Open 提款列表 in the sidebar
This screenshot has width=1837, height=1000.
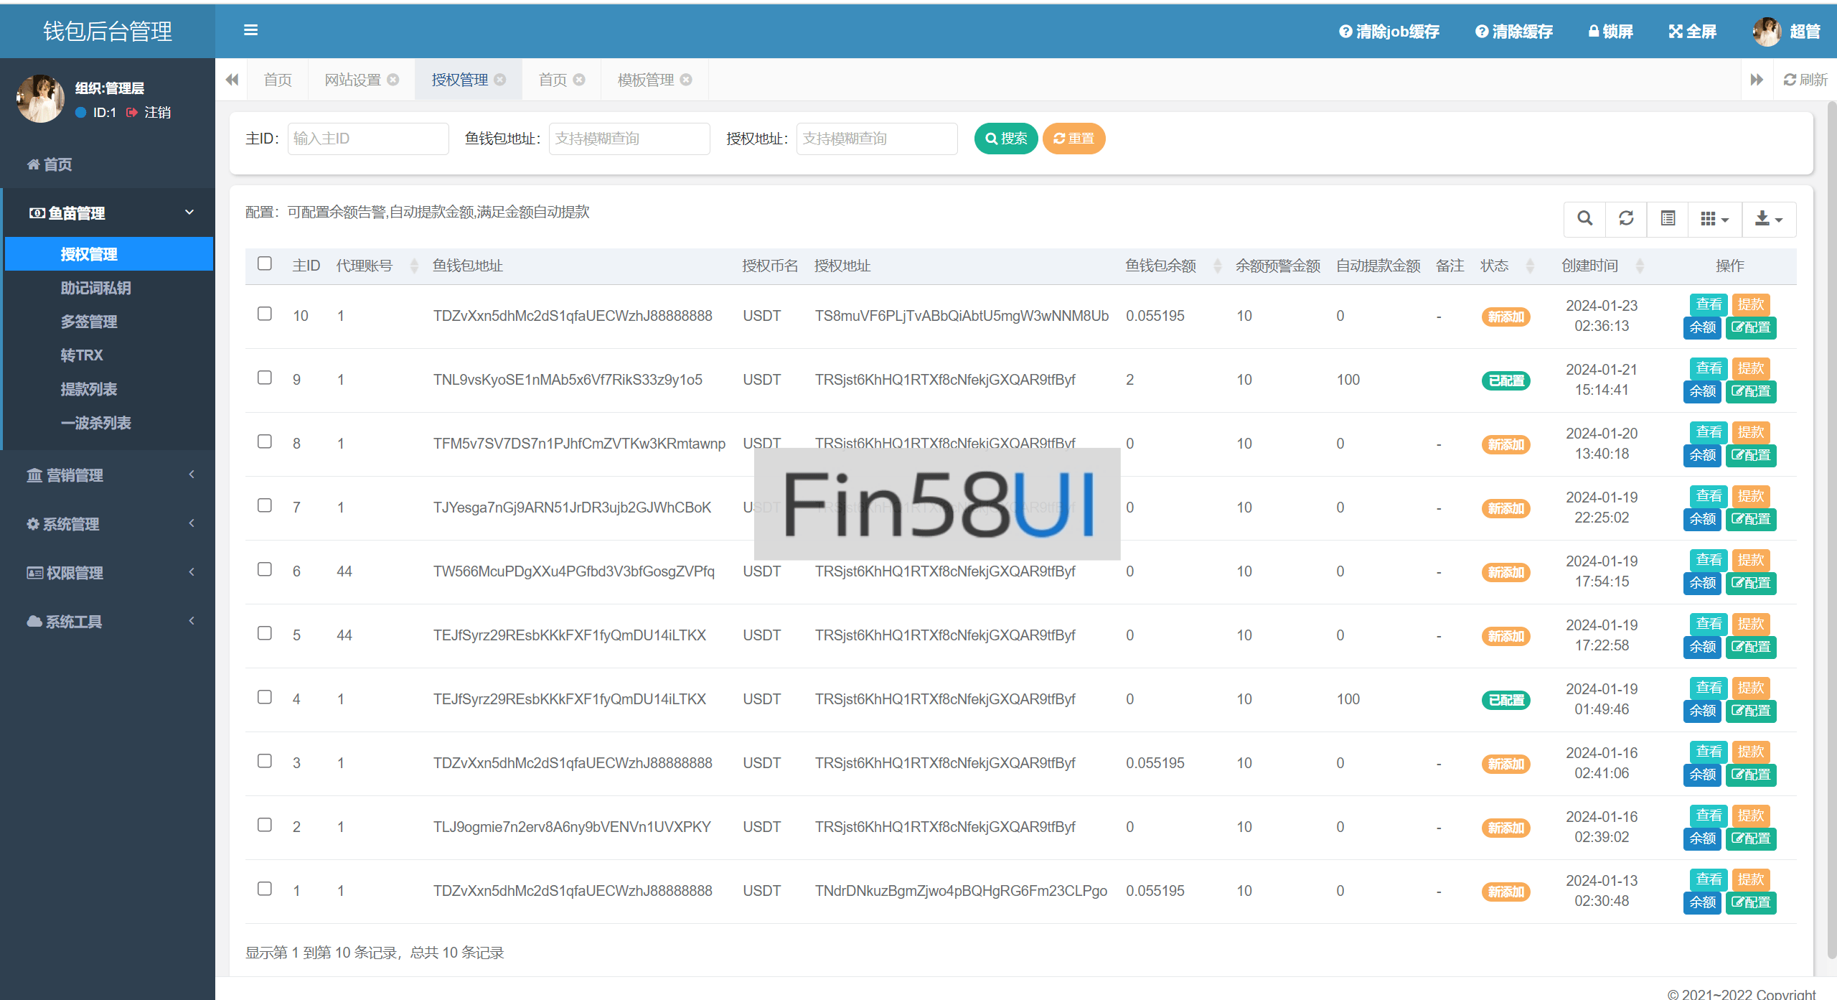tap(89, 389)
